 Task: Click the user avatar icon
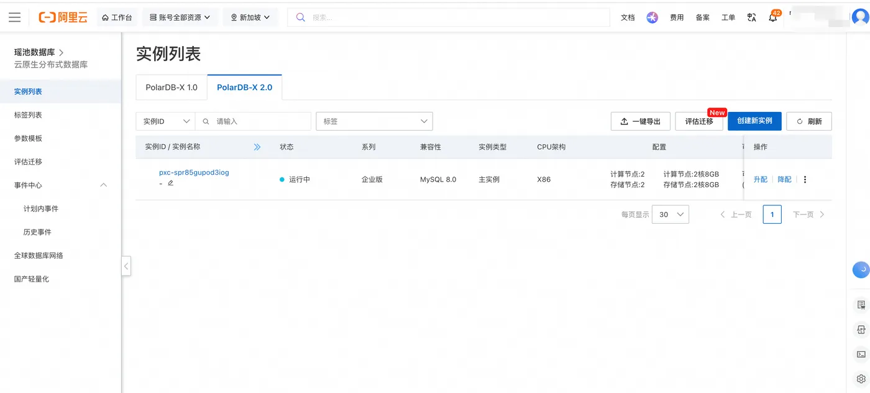click(861, 17)
